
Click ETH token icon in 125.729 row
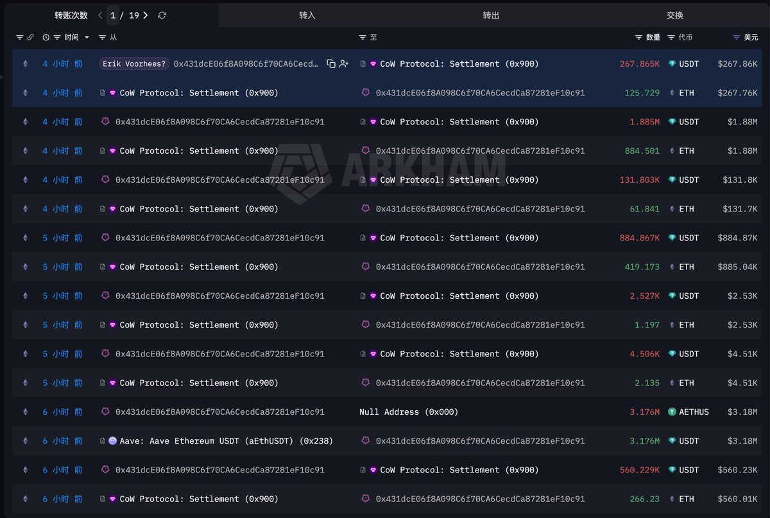(672, 93)
